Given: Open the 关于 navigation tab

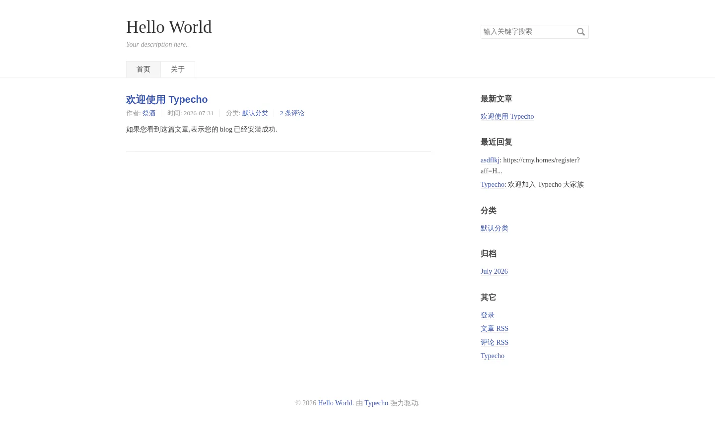Looking at the screenshot, I should click(x=178, y=70).
